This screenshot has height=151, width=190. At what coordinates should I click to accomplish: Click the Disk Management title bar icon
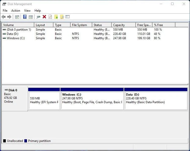(4, 4)
